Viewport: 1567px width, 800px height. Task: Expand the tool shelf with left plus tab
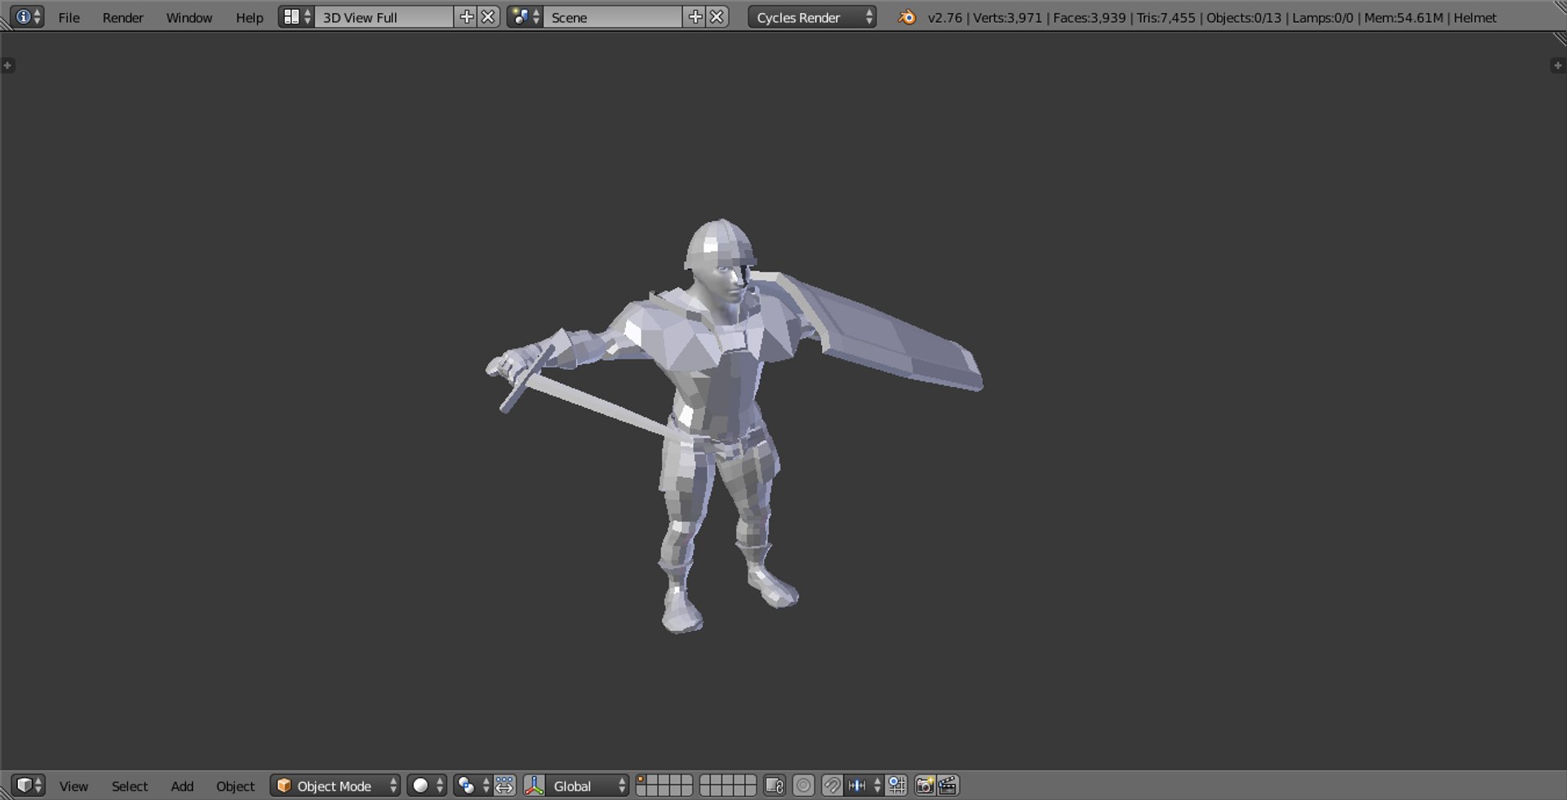click(7, 65)
